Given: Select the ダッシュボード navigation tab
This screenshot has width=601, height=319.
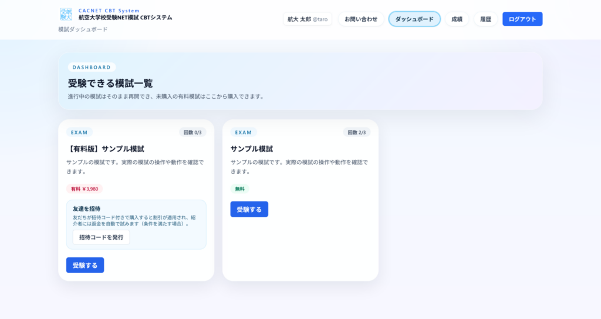Looking at the screenshot, I should 414,19.
